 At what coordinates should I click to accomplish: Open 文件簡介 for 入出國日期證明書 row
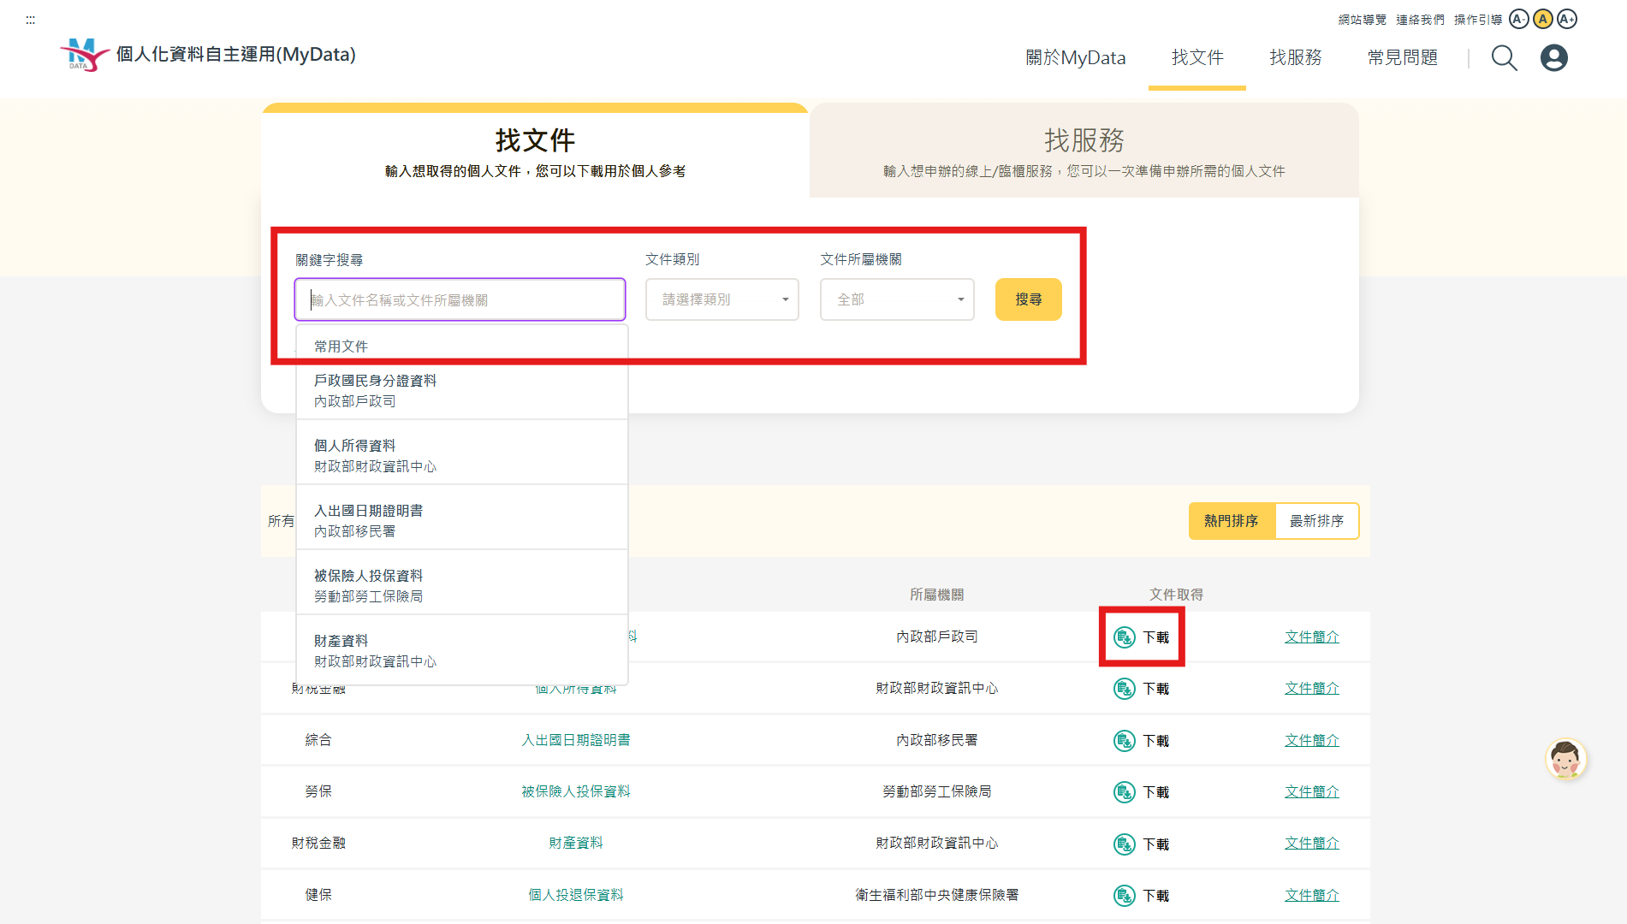[x=1312, y=741]
